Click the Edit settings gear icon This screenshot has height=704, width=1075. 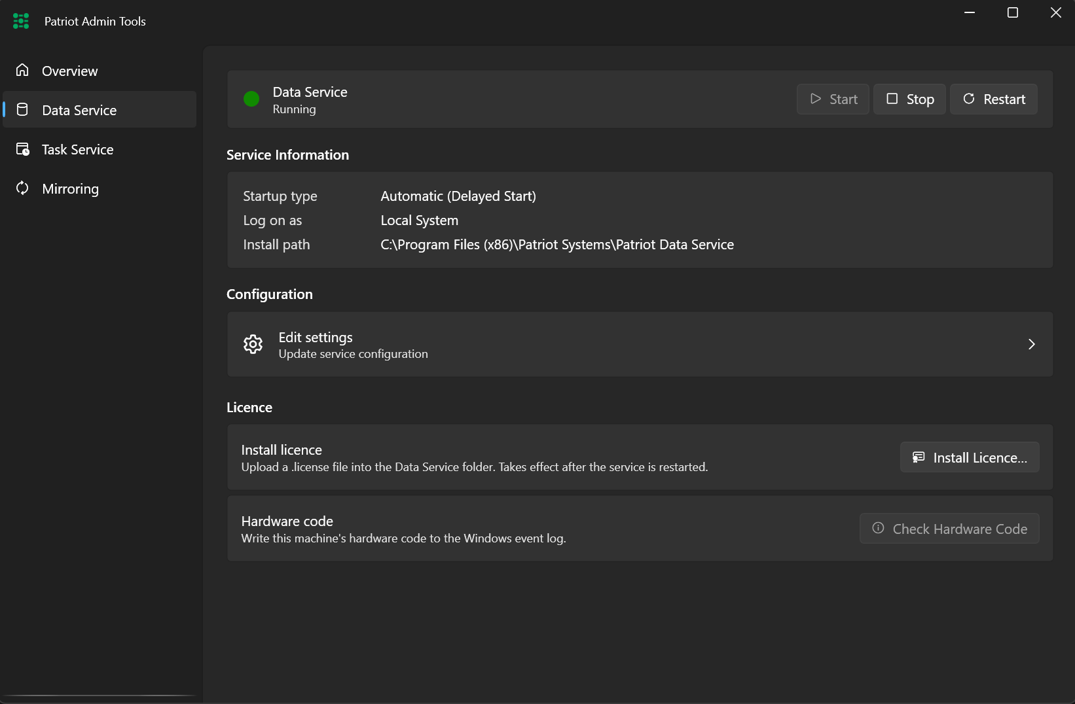click(253, 344)
